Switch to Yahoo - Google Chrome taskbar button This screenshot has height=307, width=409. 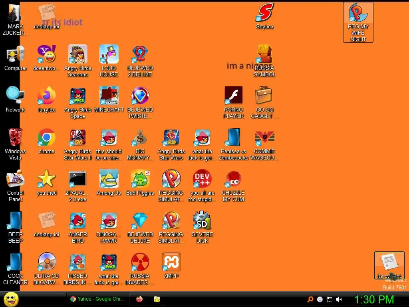point(98,299)
